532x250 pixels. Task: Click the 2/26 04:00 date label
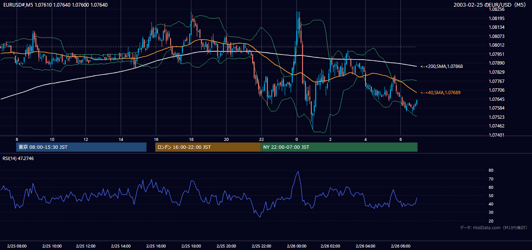[x=365, y=246]
